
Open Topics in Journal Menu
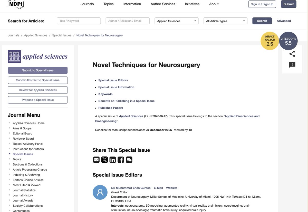[17, 159]
